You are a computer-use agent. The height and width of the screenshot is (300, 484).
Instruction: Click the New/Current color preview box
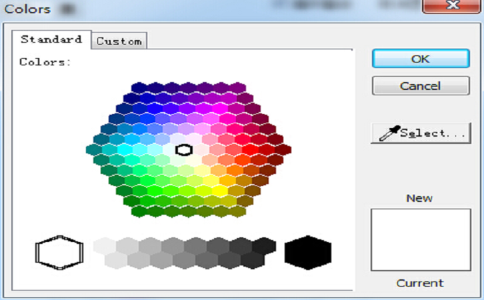tap(420, 239)
